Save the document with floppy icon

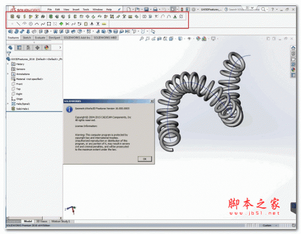point(146,9)
